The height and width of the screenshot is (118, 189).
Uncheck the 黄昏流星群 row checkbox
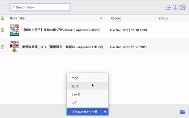2,47
